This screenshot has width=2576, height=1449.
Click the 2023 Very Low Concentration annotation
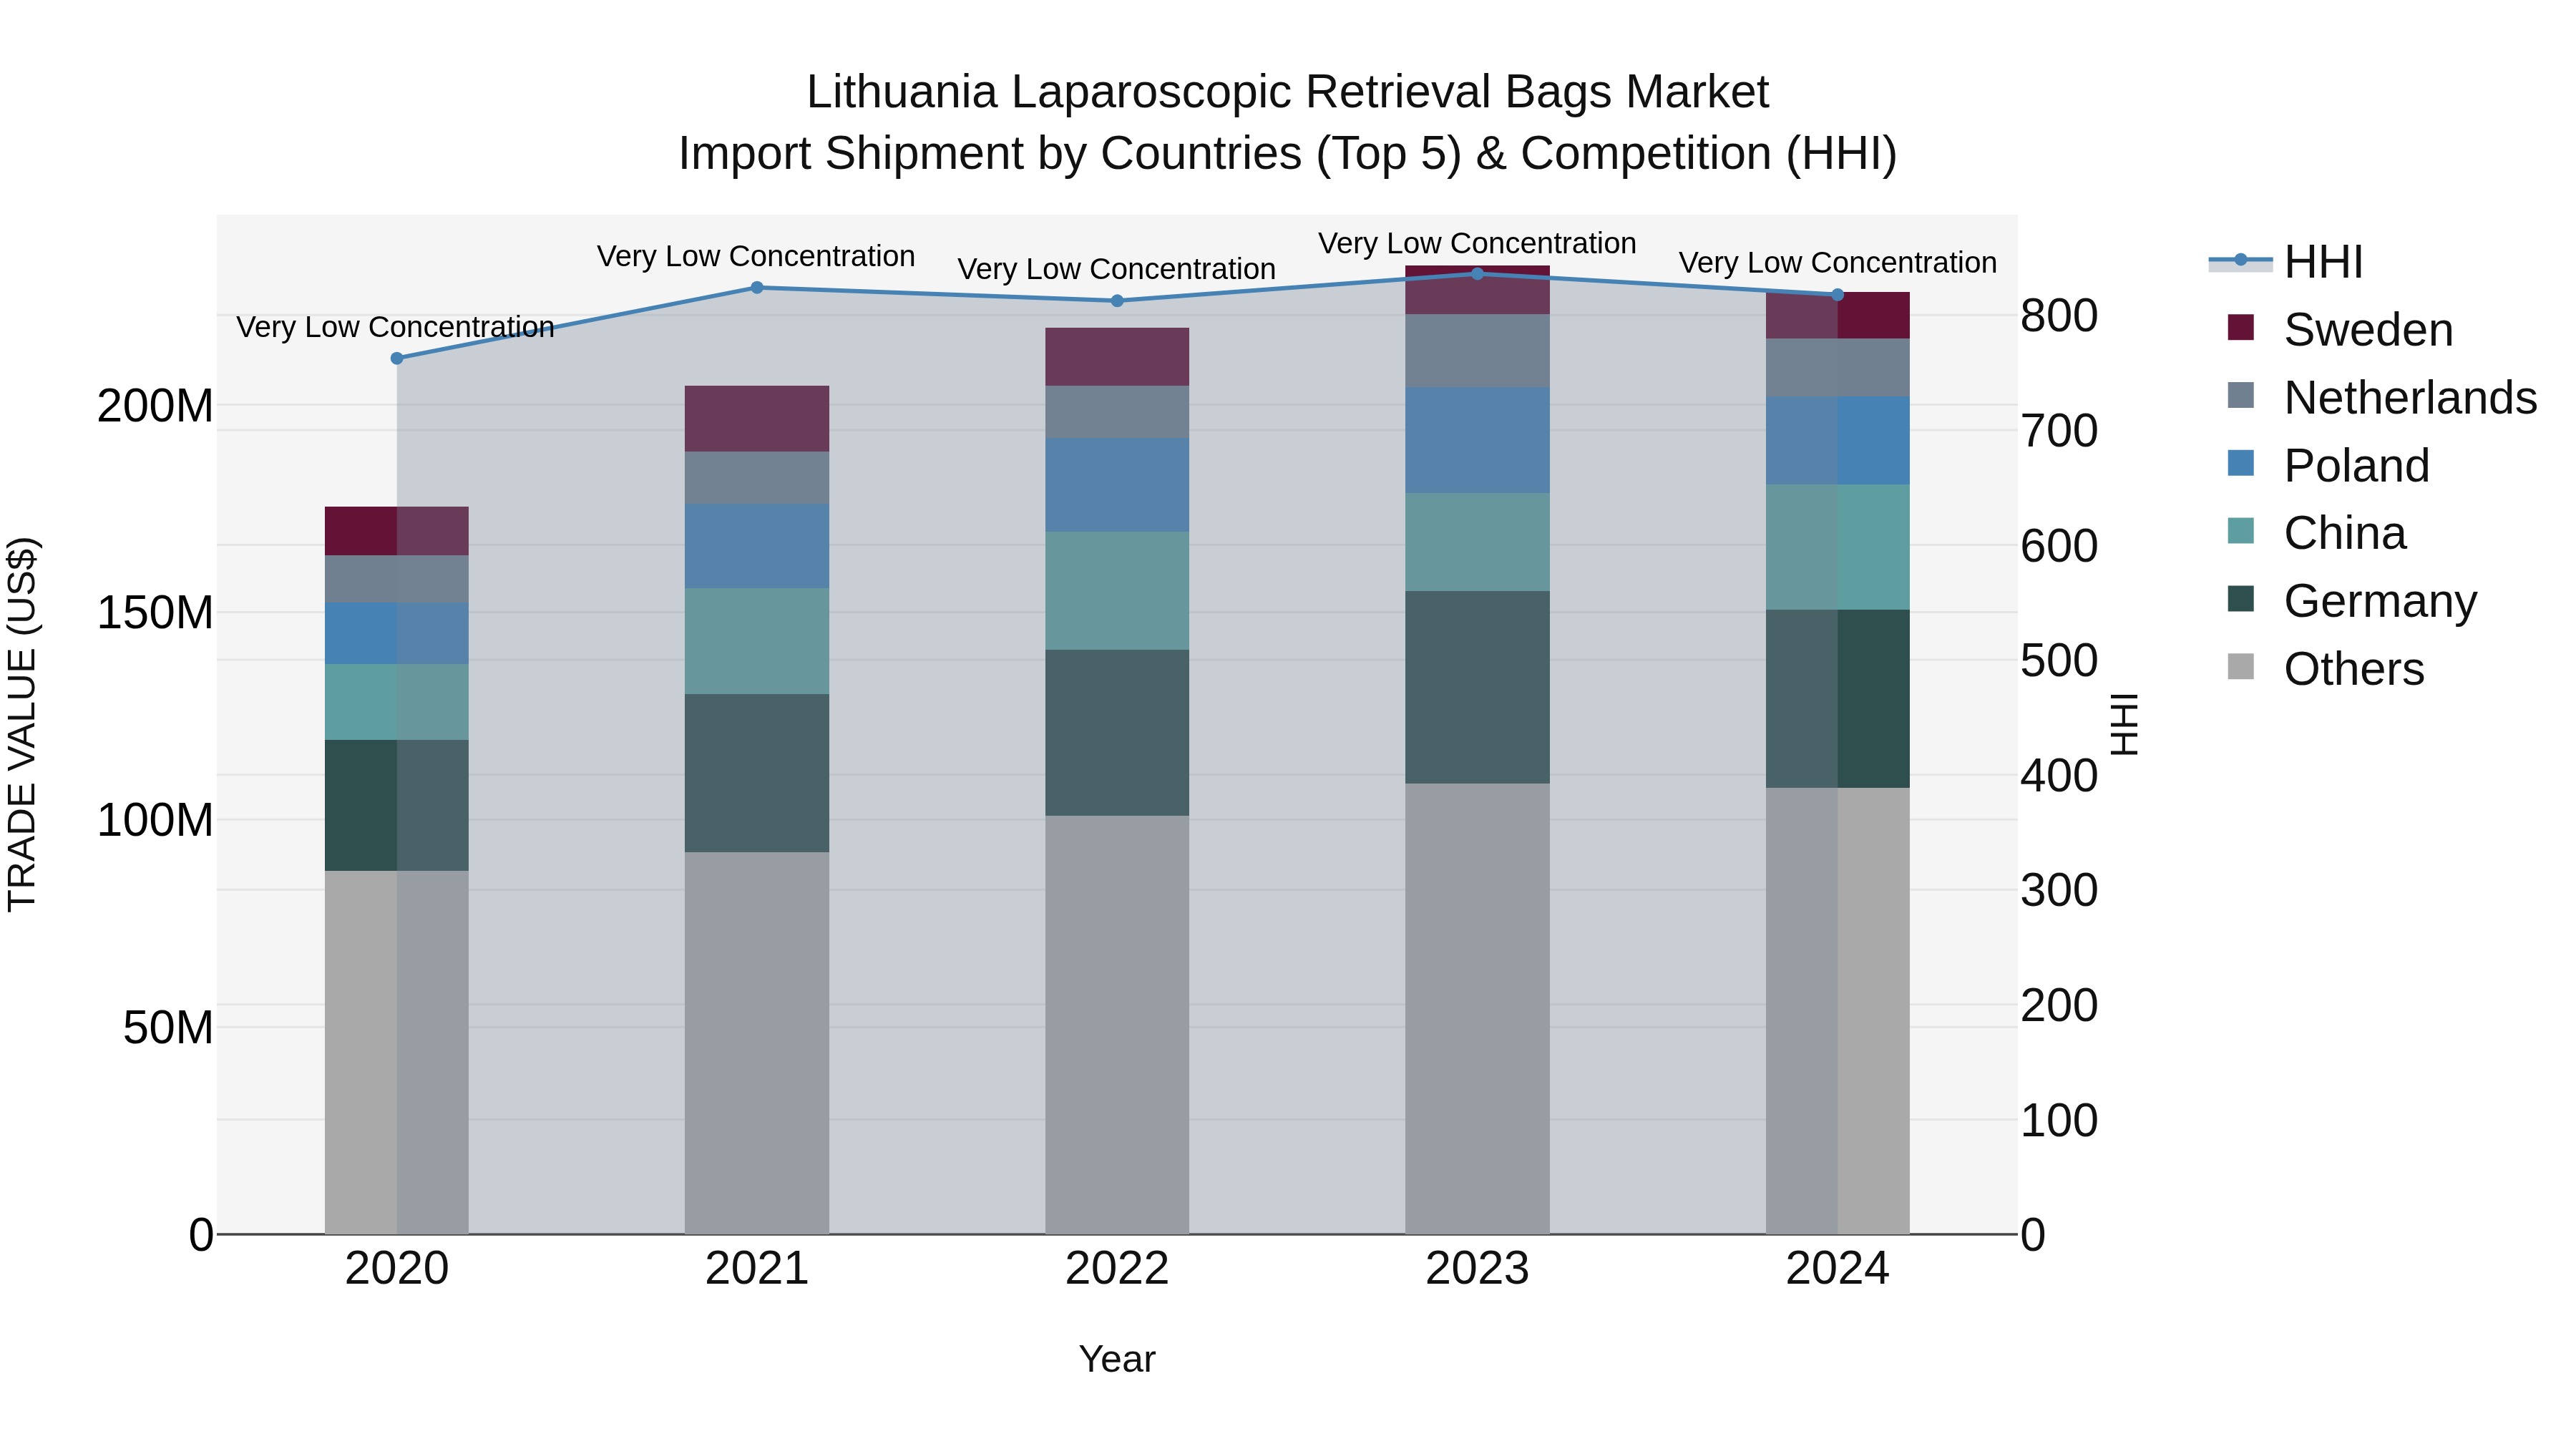1477,243
